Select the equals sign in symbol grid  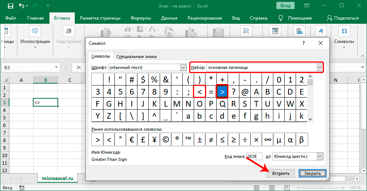pyautogui.click(x=211, y=92)
